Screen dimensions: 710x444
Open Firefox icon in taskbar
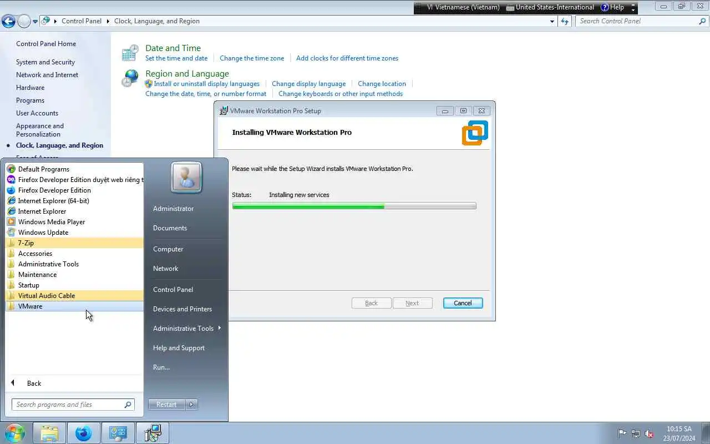[84, 433]
